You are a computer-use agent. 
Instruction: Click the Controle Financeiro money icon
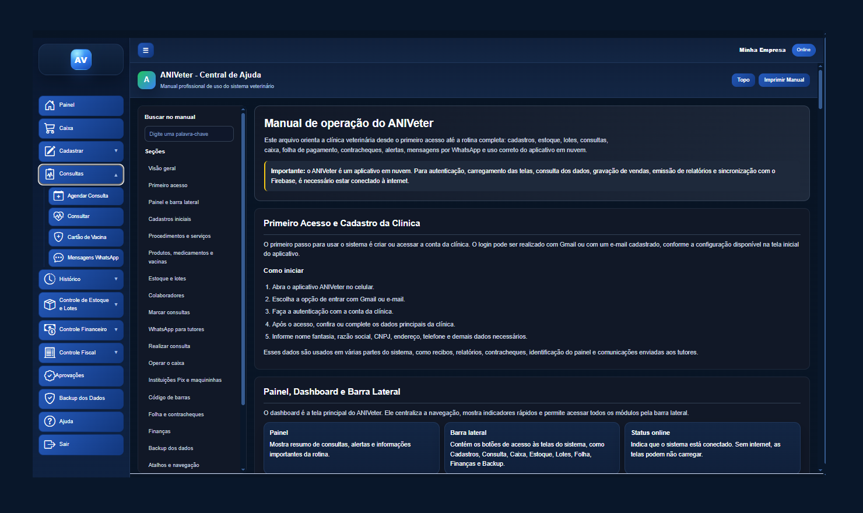click(x=50, y=329)
